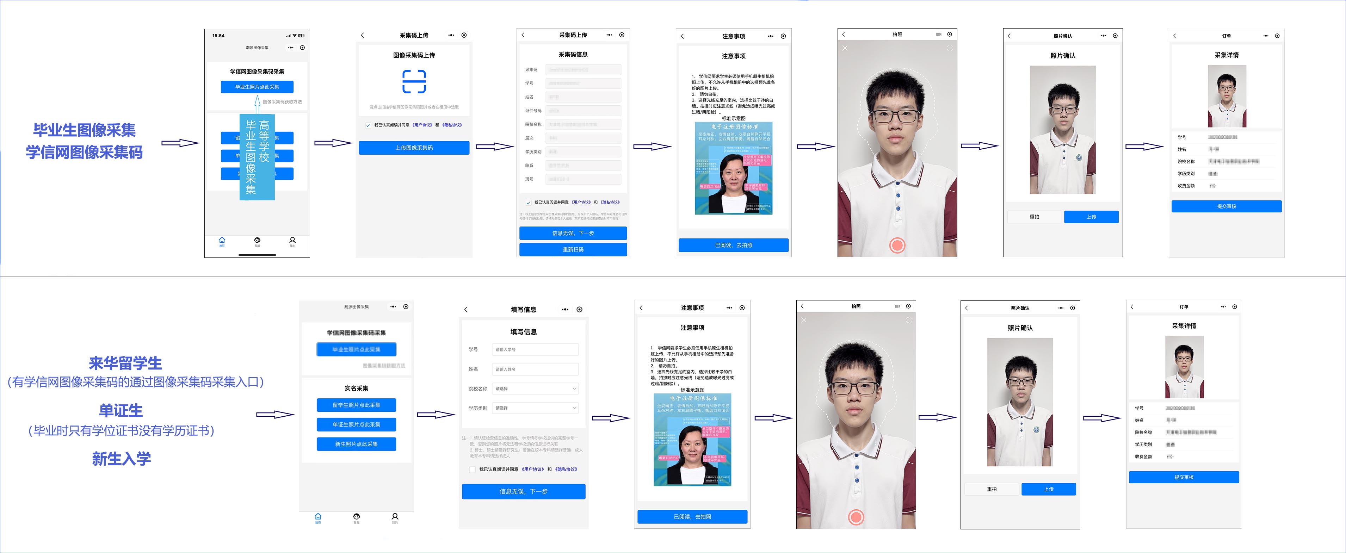
Task: Tap the 客服 customer service icon on the bottom-row home screen
Action: (x=356, y=517)
